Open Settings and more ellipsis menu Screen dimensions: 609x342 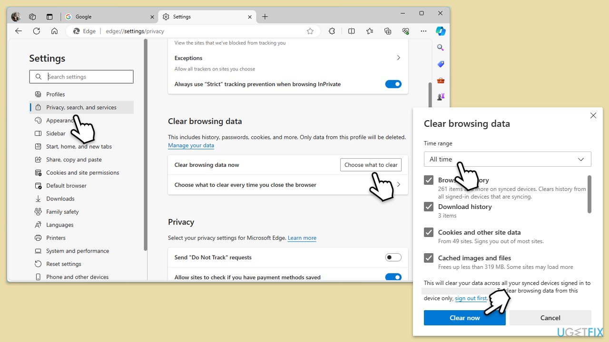(423, 31)
